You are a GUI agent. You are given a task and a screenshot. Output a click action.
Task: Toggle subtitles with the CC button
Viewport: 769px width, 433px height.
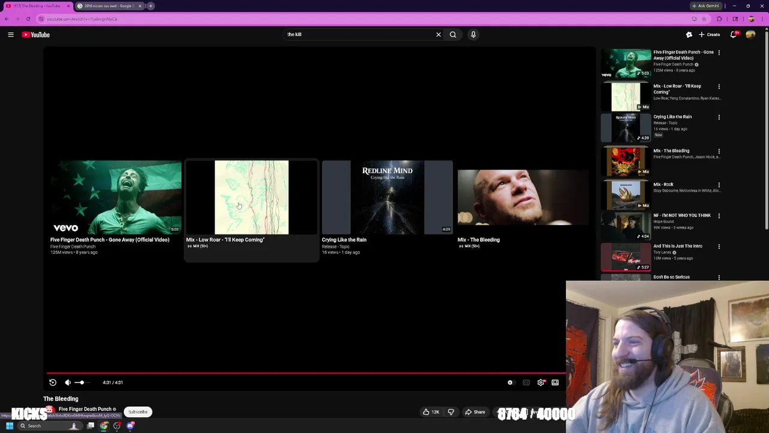click(526, 382)
